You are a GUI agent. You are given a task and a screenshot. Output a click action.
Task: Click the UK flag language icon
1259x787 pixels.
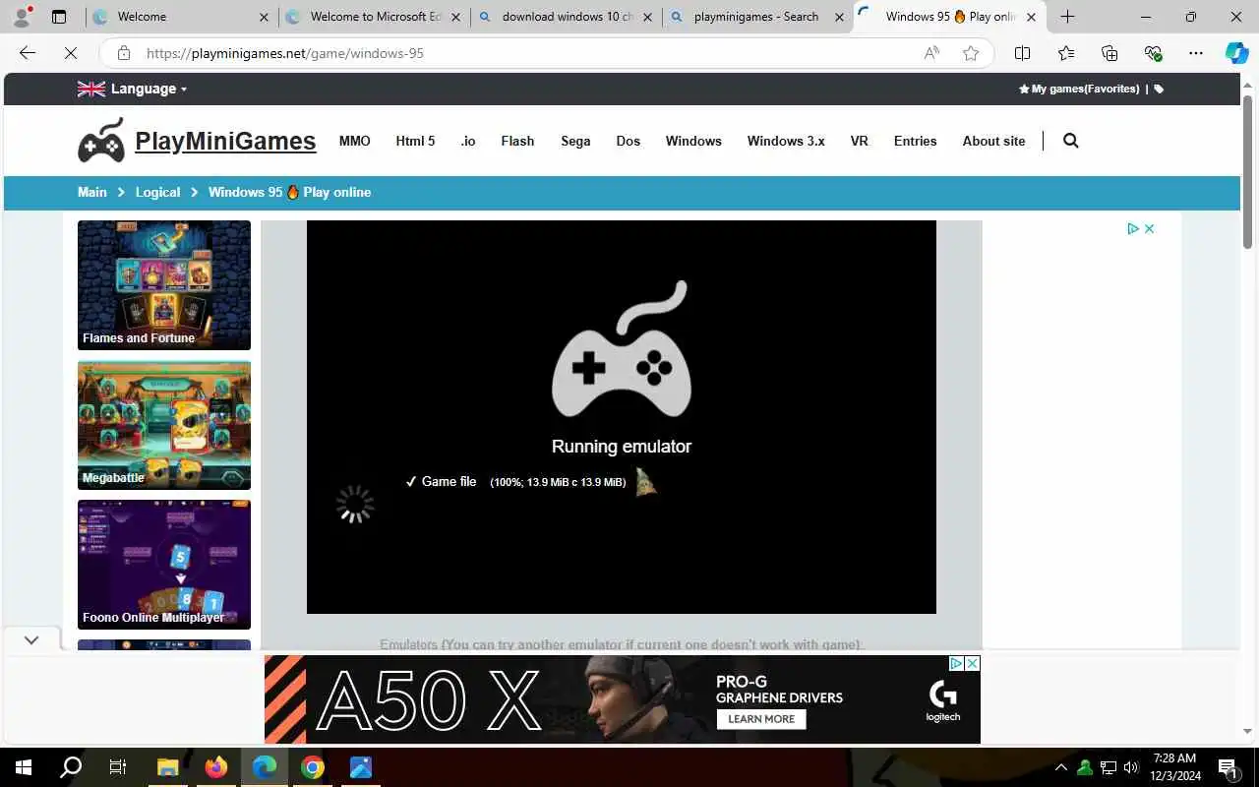[x=91, y=89]
